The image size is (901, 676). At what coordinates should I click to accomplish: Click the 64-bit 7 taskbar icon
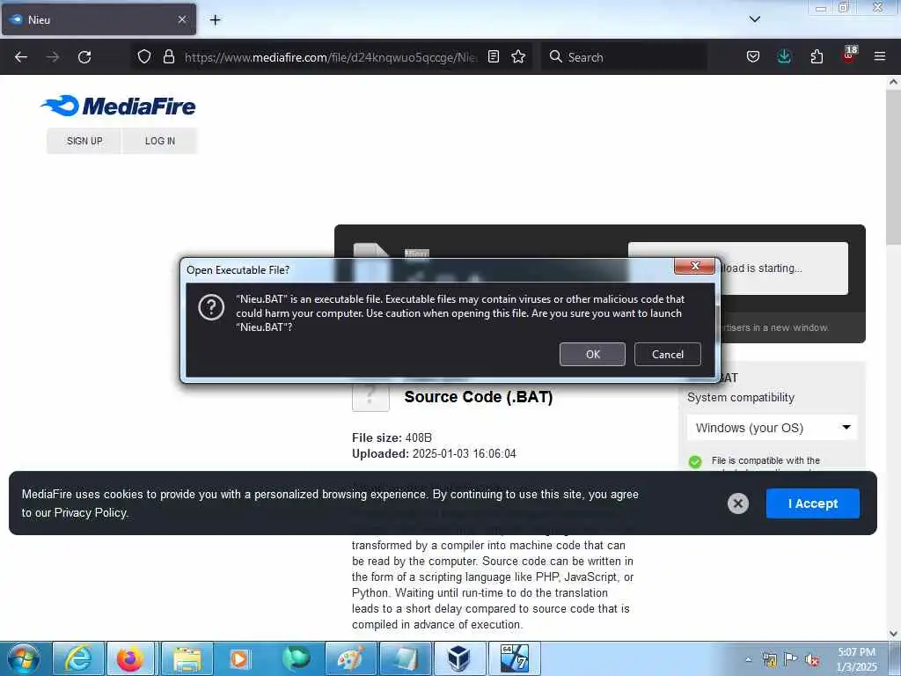click(x=514, y=658)
